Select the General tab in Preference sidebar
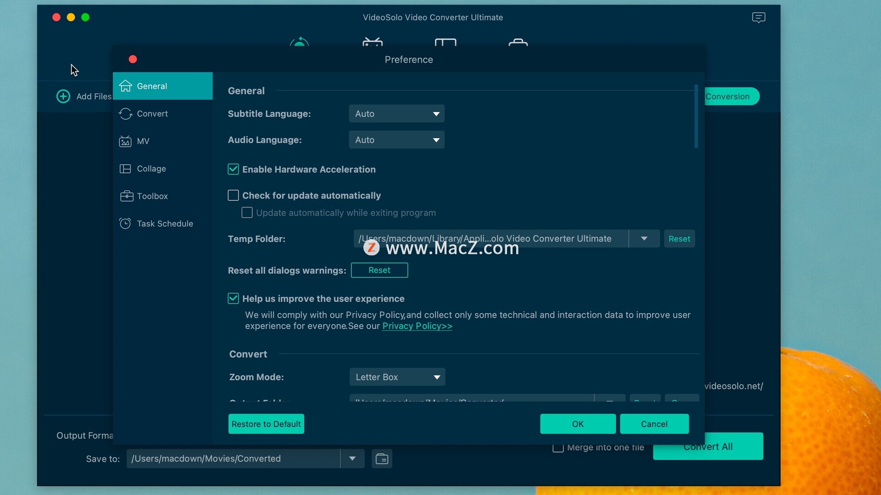Viewport: 881px width, 495px height. (162, 86)
